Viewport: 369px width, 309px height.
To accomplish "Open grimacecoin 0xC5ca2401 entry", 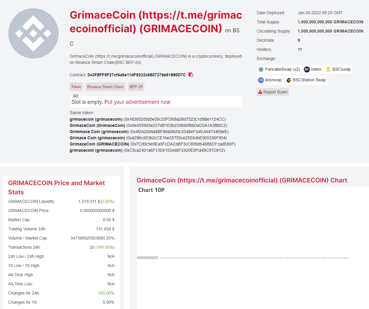I will click(x=147, y=150).
